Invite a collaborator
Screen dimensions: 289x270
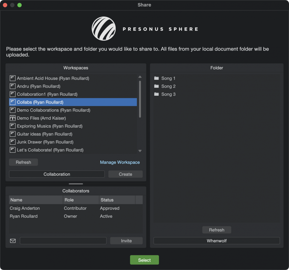[126, 240]
